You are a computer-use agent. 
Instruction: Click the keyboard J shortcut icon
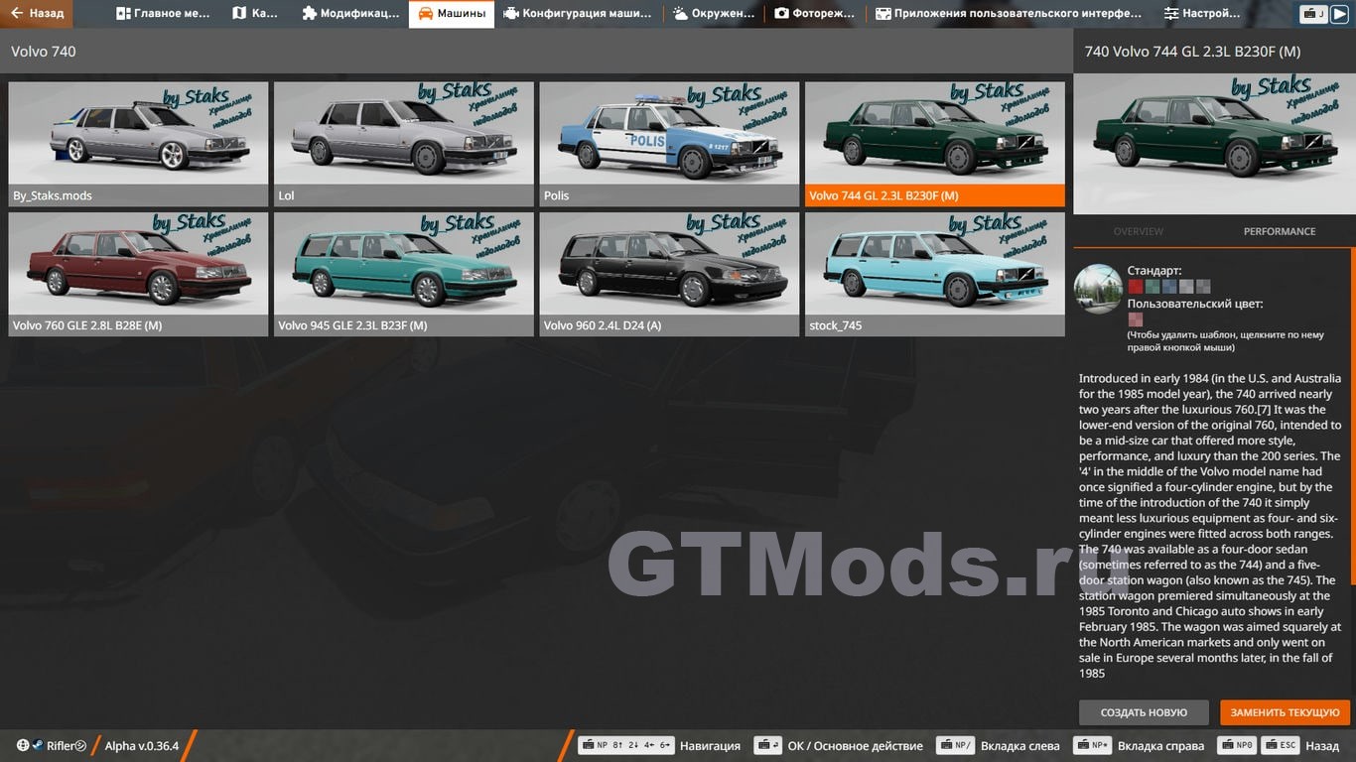pyautogui.click(x=1313, y=14)
